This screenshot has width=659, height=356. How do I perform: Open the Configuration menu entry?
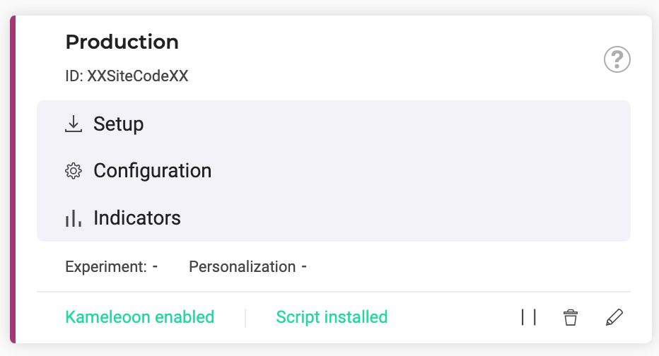(x=152, y=171)
